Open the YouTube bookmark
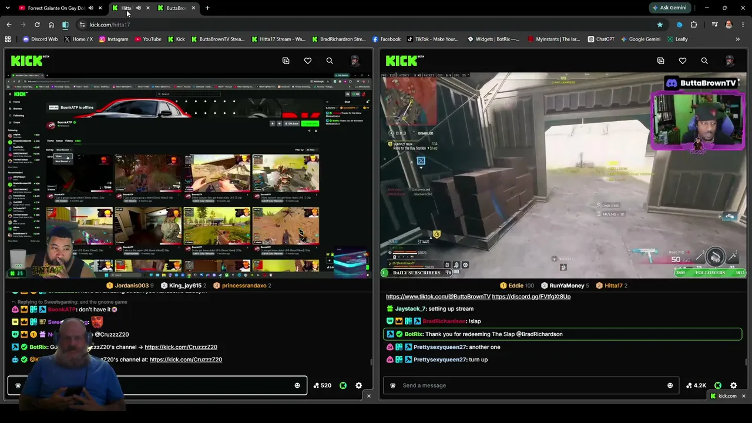 point(148,39)
